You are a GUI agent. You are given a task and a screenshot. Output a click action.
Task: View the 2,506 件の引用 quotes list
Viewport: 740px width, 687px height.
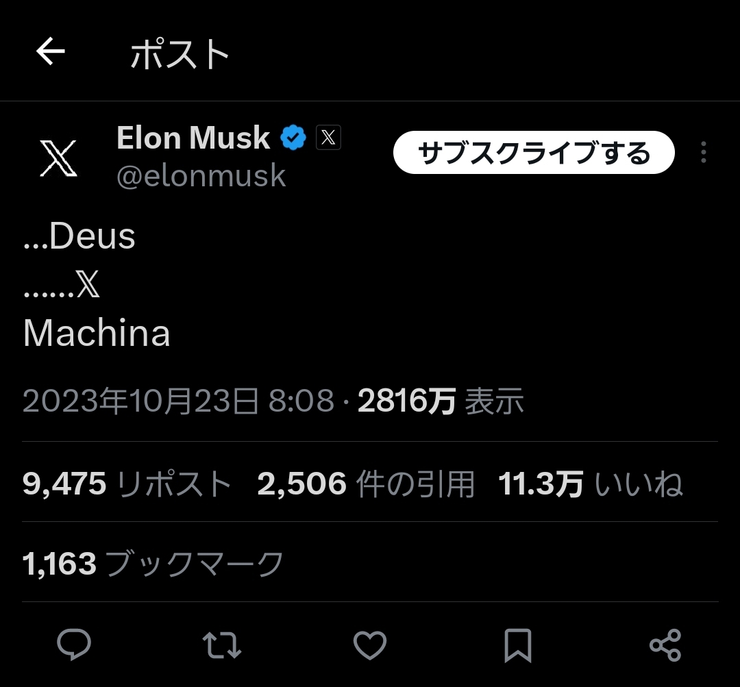coord(365,484)
